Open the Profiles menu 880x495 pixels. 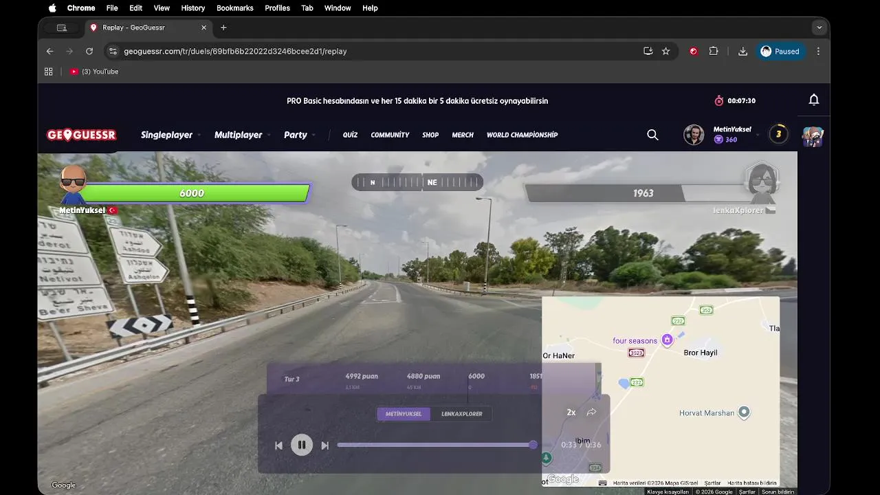coord(277,8)
